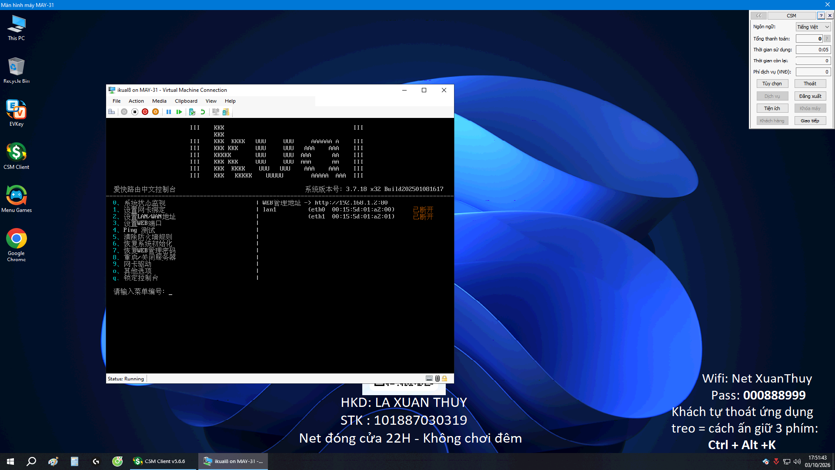This screenshot has height=470, width=835.
Task: Open the Media menu
Action: (x=159, y=101)
